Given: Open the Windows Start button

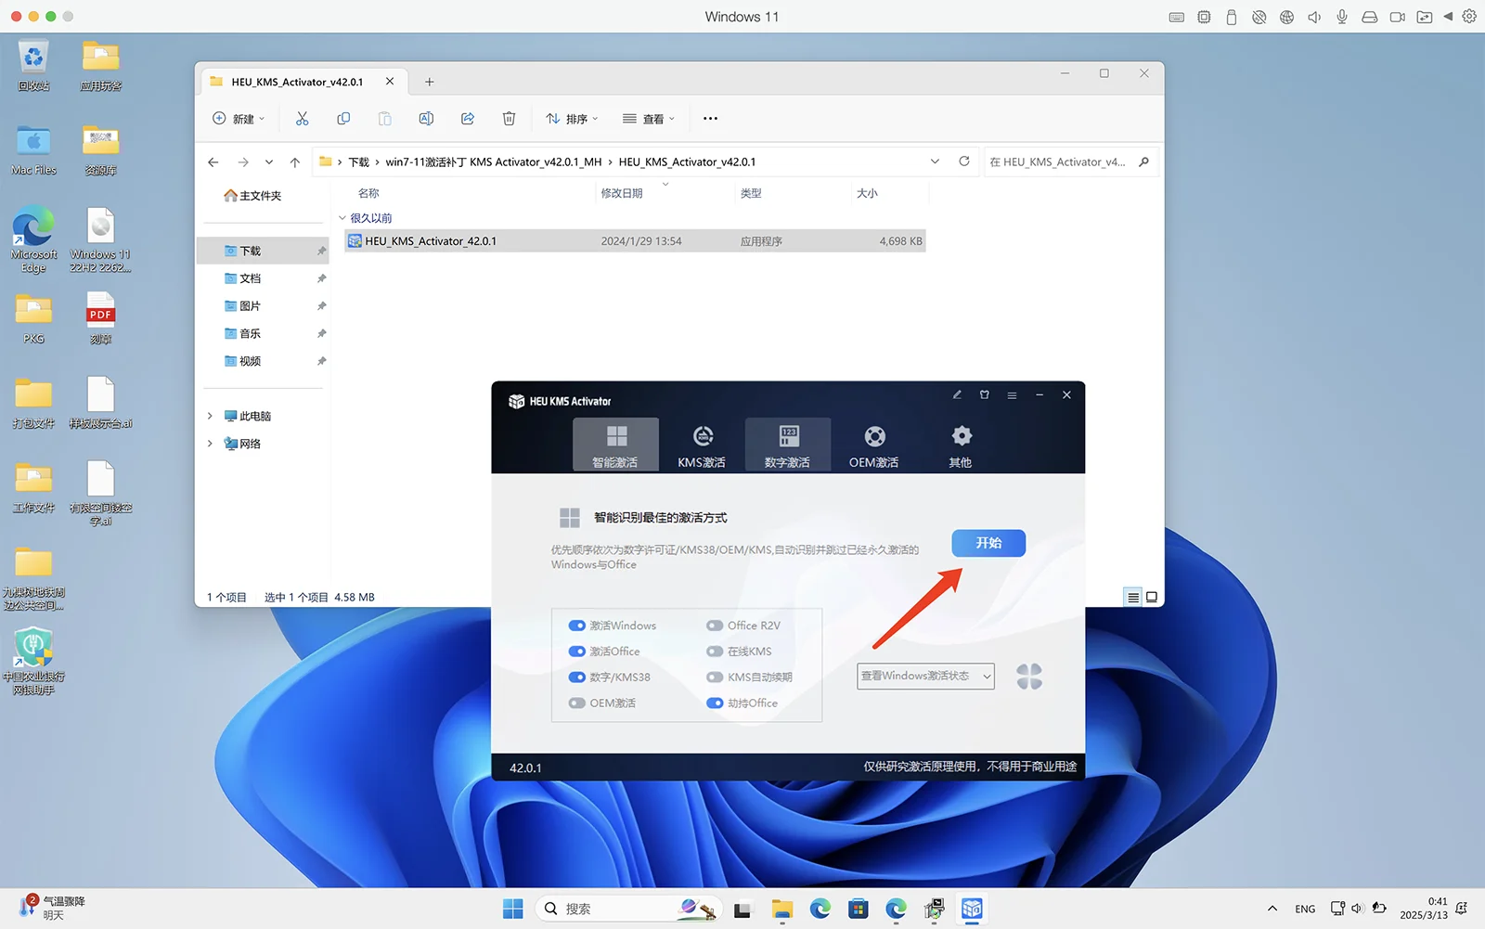Looking at the screenshot, I should click(x=513, y=909).
